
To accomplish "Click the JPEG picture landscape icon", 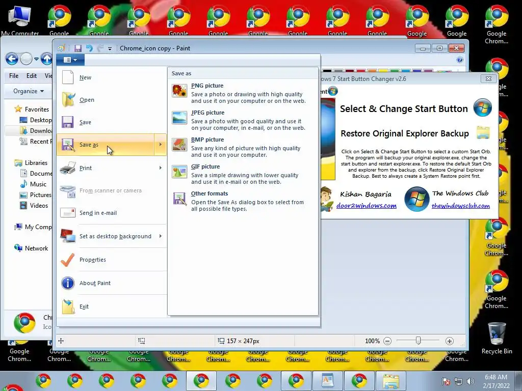I will point(179,118).
